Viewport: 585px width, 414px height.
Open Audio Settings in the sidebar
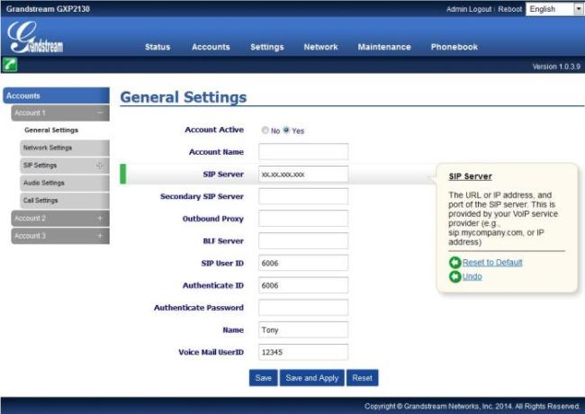(x=65, y=183)
